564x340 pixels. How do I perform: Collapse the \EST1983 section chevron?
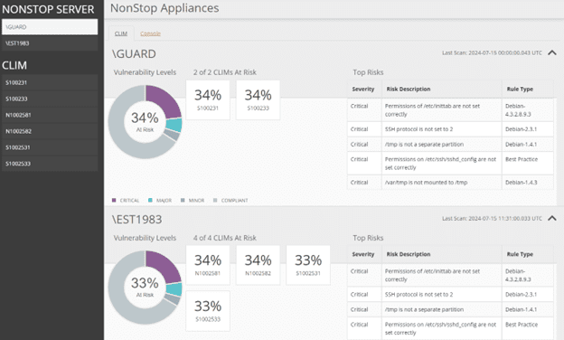tap(552, 218)
